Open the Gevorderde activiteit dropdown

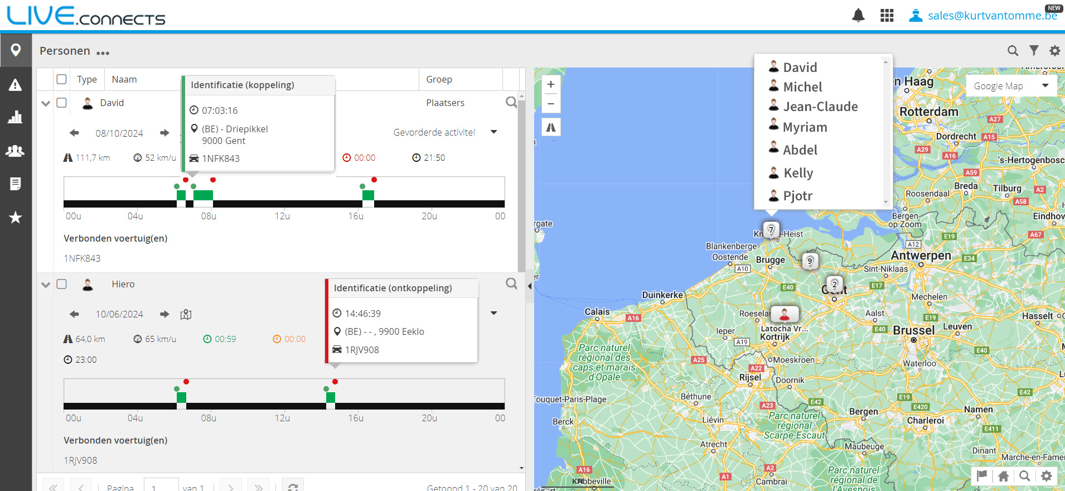click(445, 132)
